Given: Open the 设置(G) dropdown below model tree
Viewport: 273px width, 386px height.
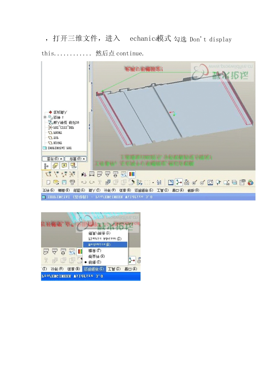Looking at the screenshot, I should (x=76, y=159).
